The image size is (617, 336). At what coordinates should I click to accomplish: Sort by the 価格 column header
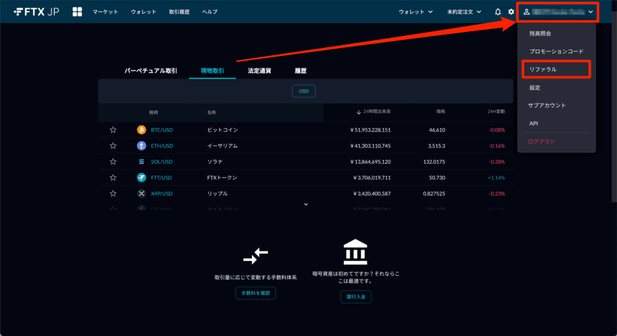[441, 111]
